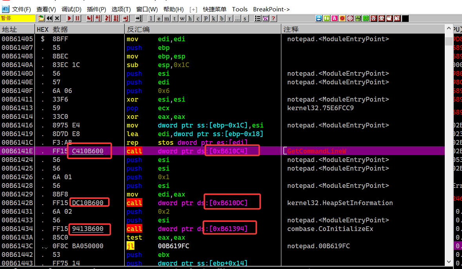Click the 反汇编 column header

tap(138, 29)
